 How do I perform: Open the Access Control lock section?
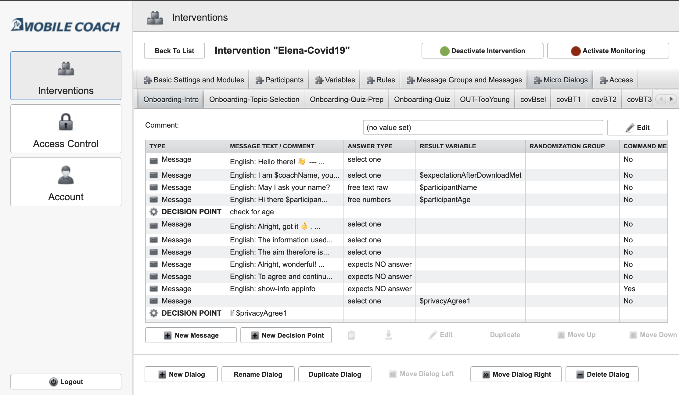point(66,129)
